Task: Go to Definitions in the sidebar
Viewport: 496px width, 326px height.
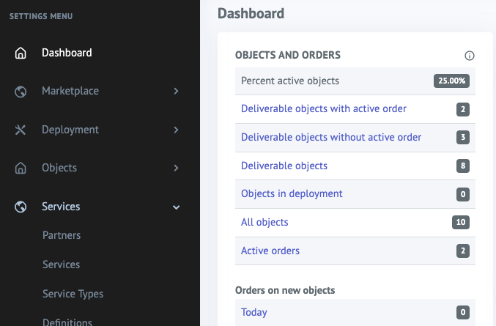Action: 67,322
